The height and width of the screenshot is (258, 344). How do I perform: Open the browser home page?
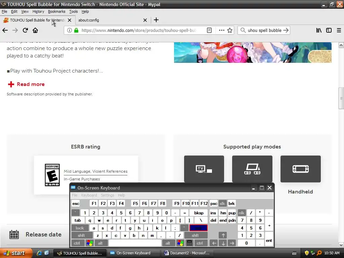[x=35, y=30]
